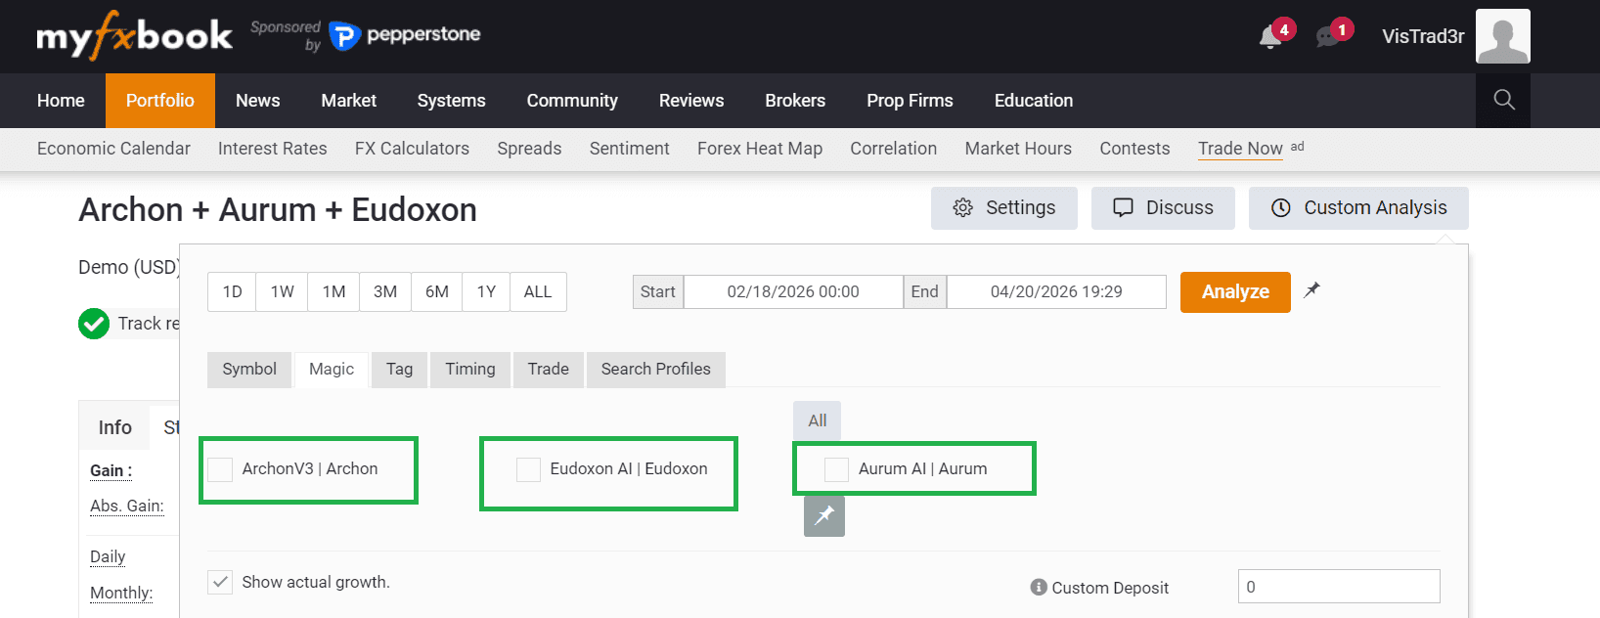Open the Market menu item

pyautogui.click(x=349, y=101)
